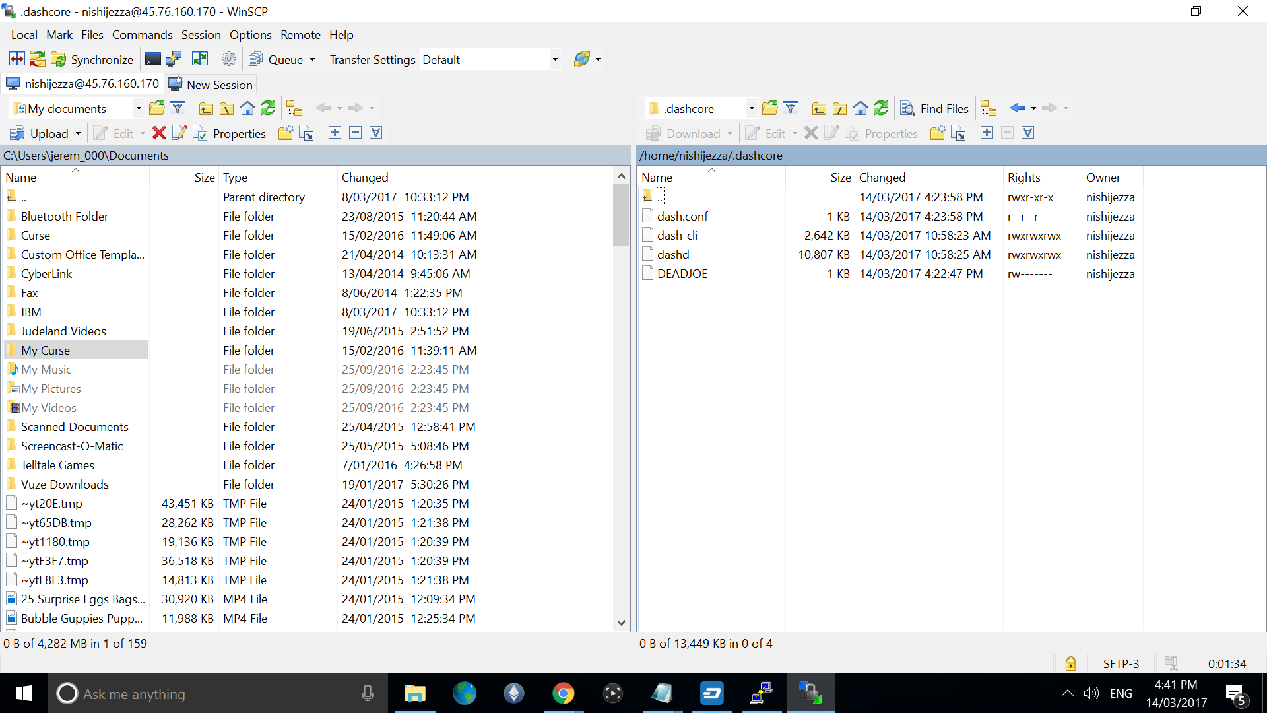This screenshot has width=1267, height=713.
Task: Toggle the remote directory tree icon
Action: tap(988, 108)
